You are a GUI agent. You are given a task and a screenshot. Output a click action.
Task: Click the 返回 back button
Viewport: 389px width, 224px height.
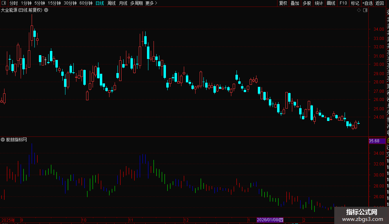tap(380, 3)
